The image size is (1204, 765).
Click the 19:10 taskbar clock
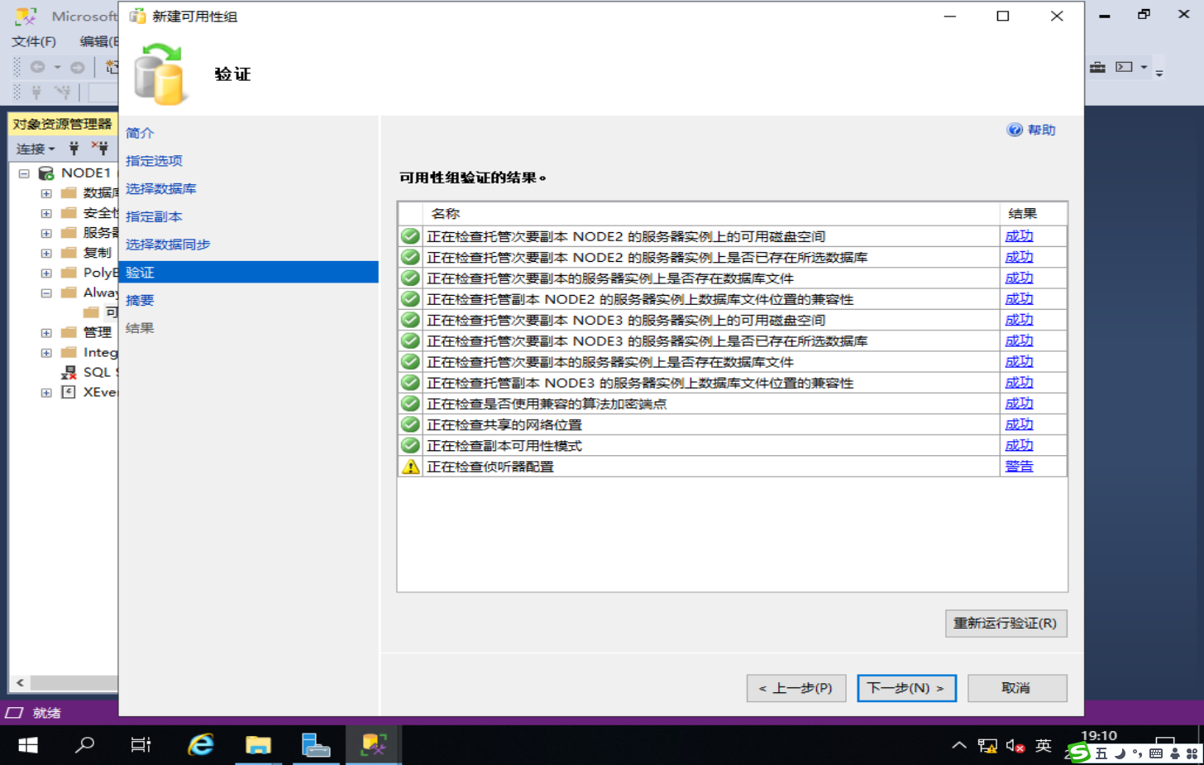coord(1099,736)
